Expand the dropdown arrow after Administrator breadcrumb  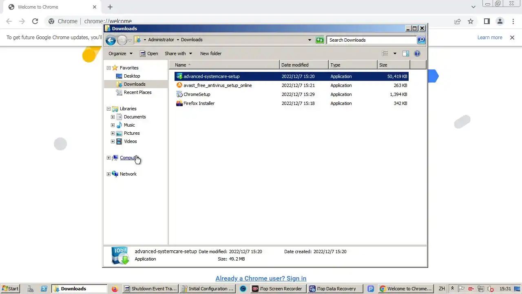click(178, 40)
